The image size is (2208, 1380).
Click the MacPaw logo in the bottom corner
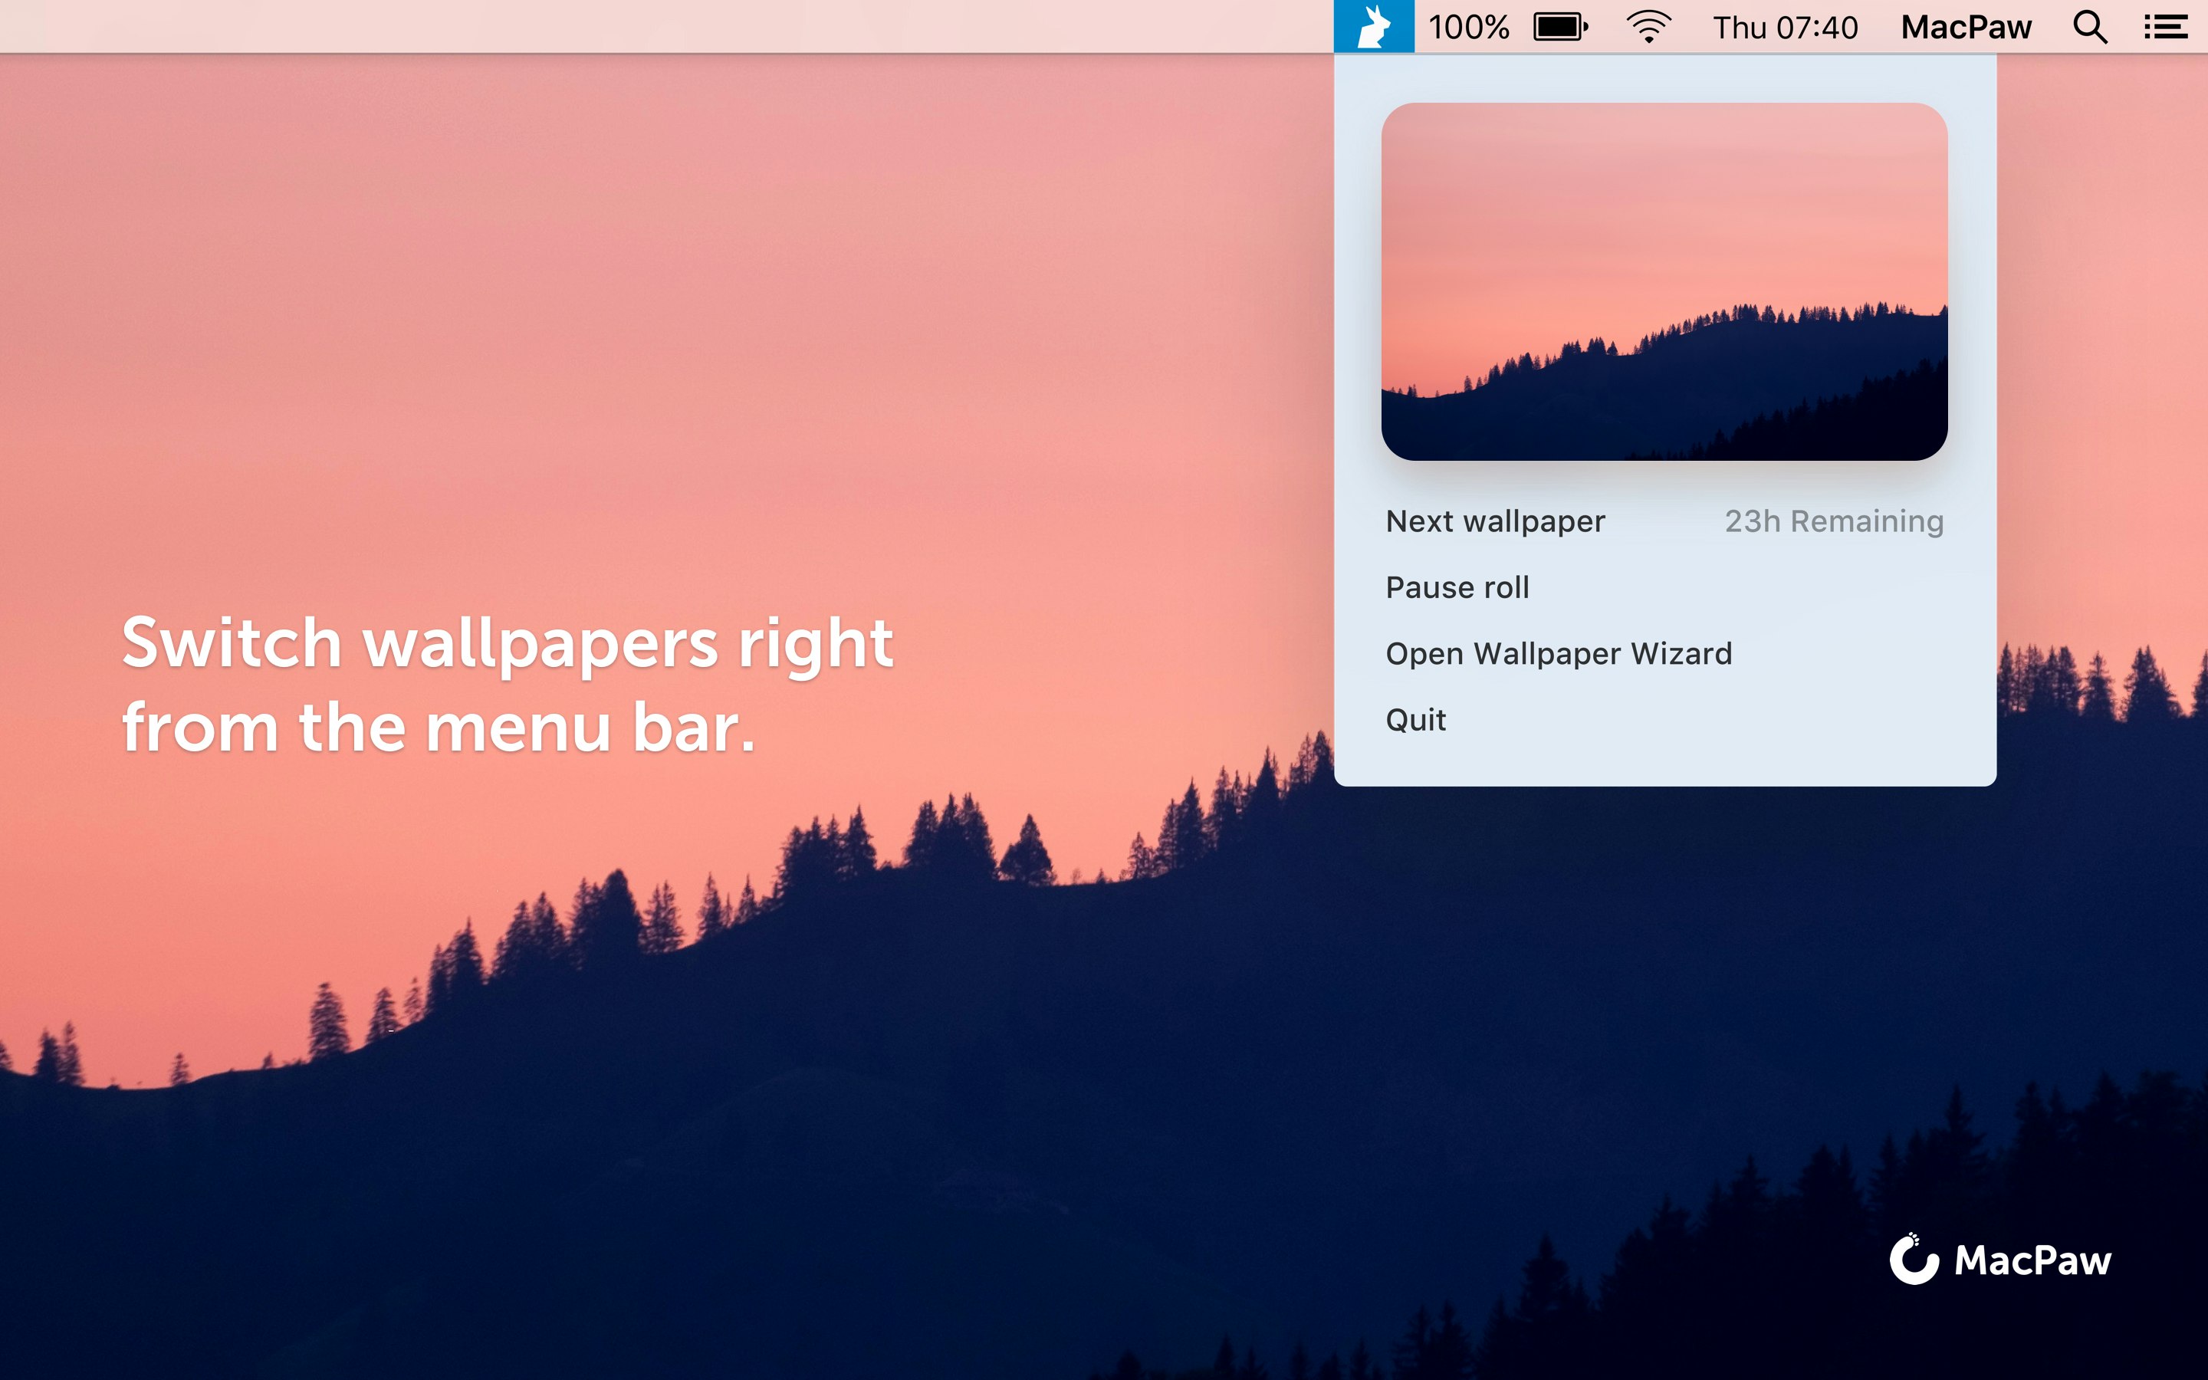[2003, 1261]
